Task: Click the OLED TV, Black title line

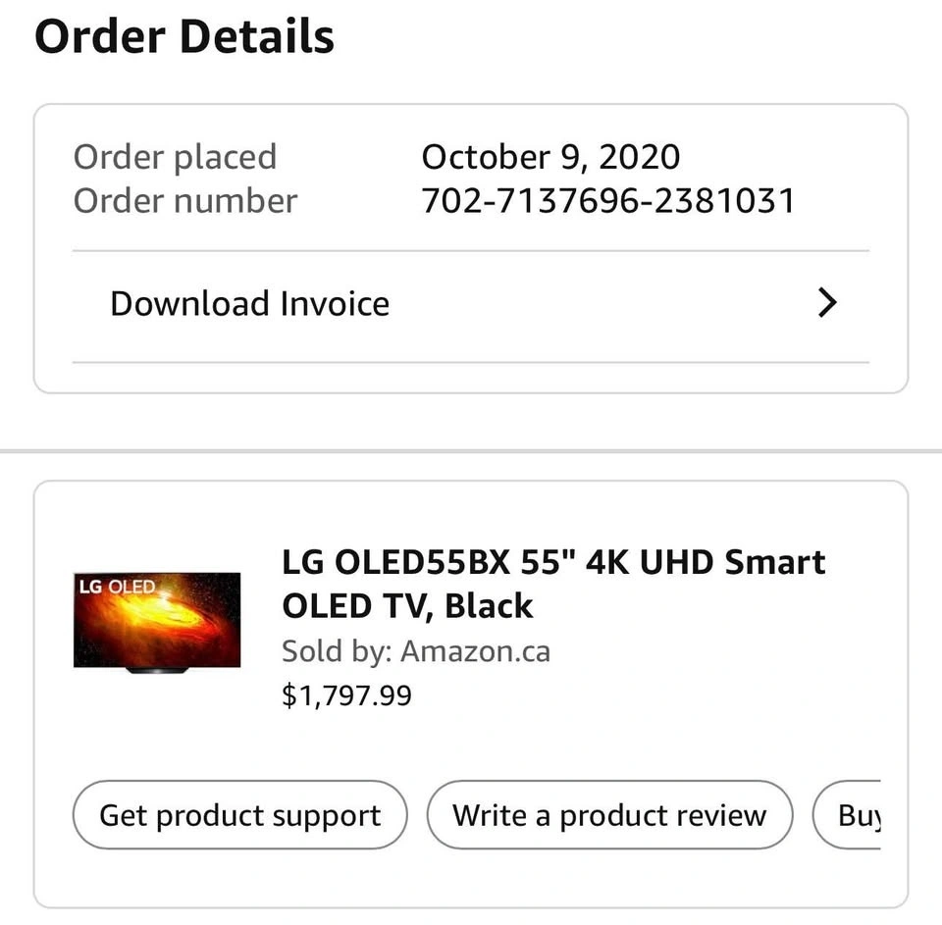Action: click(407, 606)
